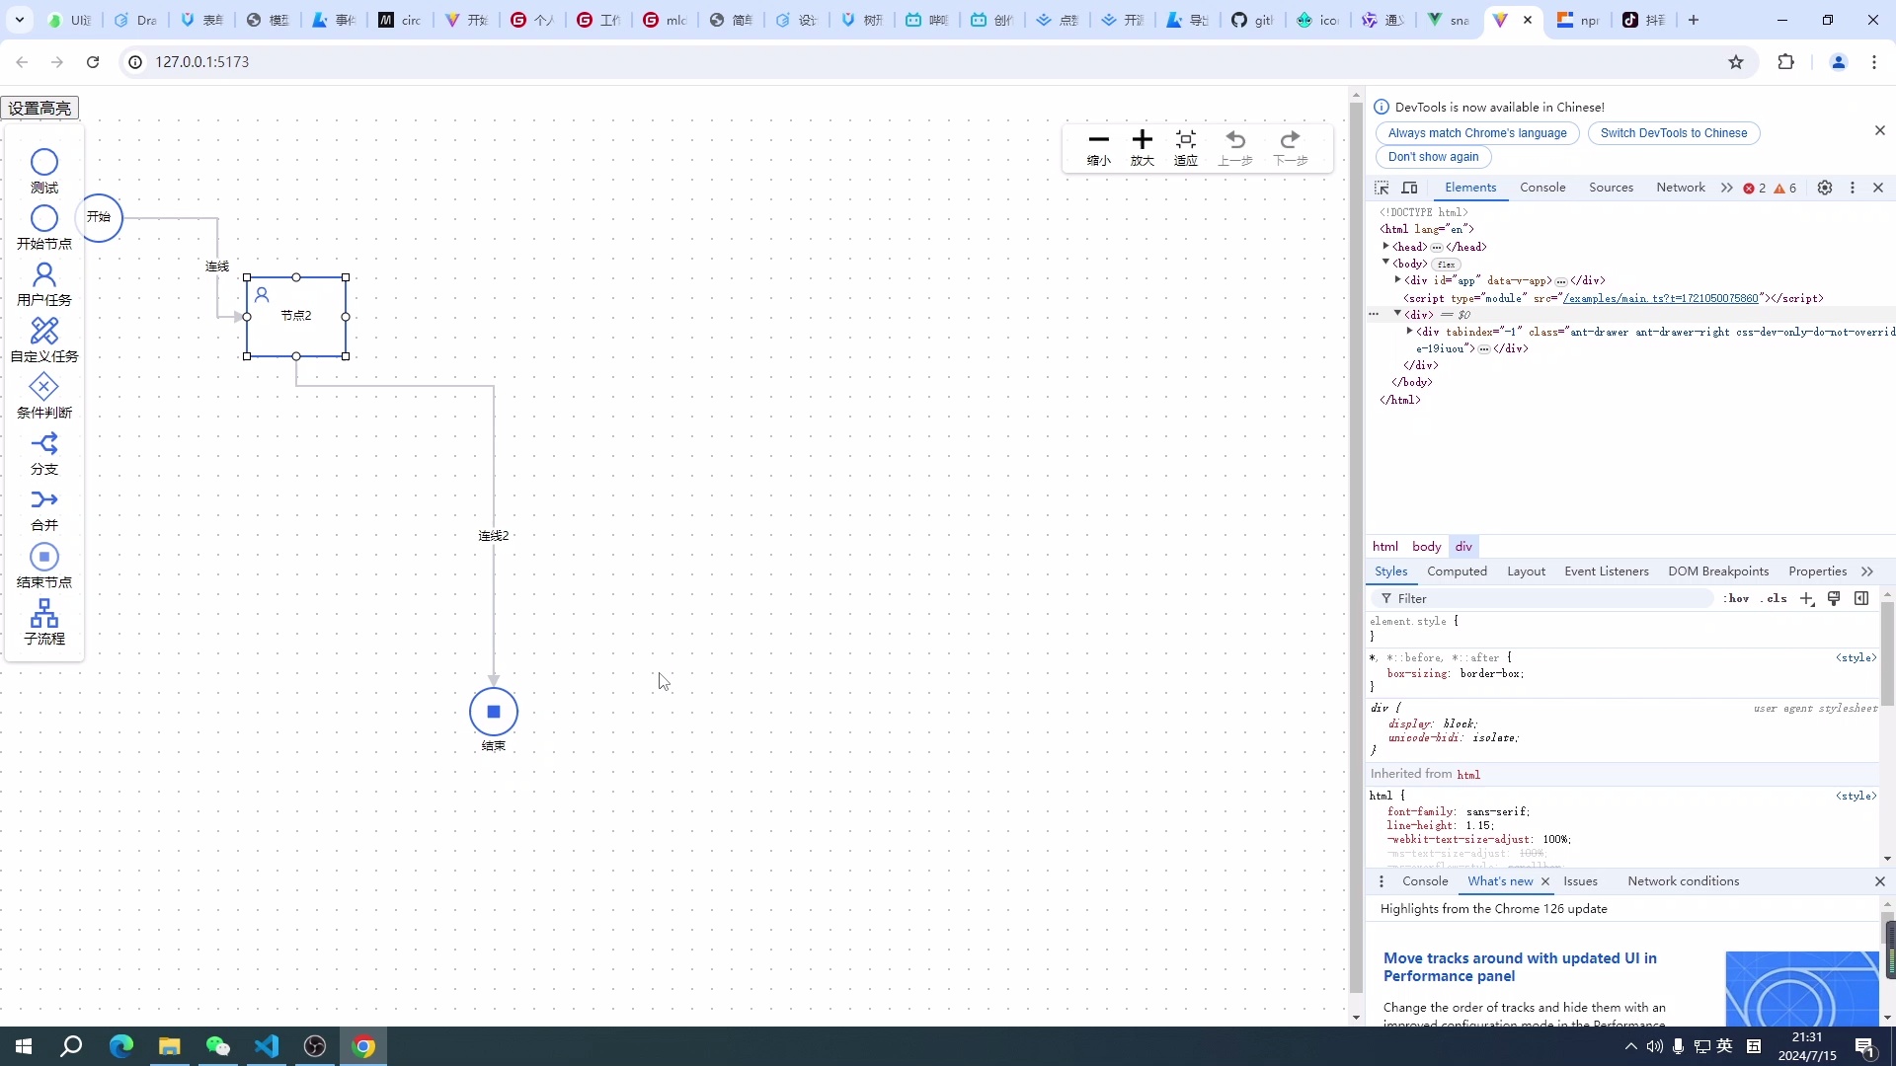The height and width of the screenshot is (1066, 1896).
Task: Switch to the Console tab
Action: [1542, 188]
